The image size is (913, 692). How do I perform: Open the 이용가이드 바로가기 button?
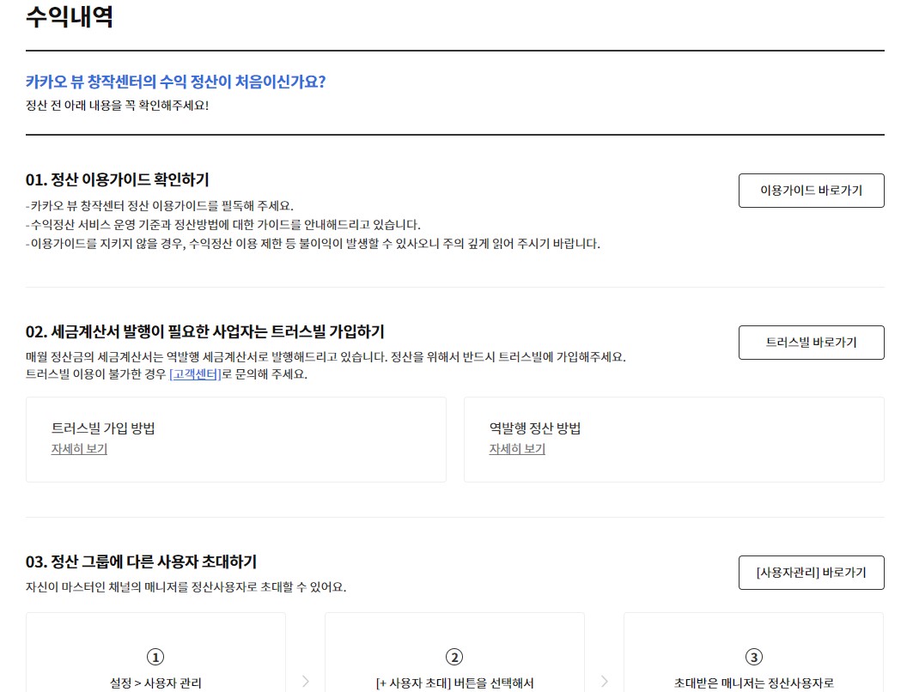(811, 191)
